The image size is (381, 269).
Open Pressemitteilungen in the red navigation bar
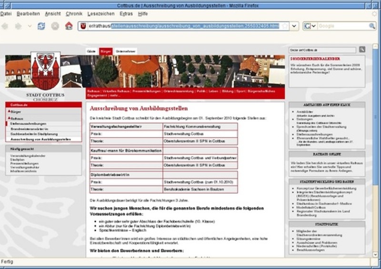147,91
